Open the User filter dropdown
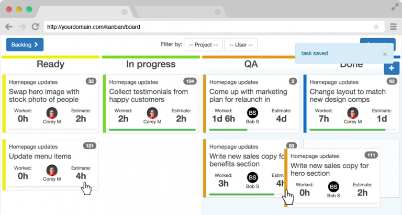This screenshot has height=215, width=402. click(x=241, y=45)
